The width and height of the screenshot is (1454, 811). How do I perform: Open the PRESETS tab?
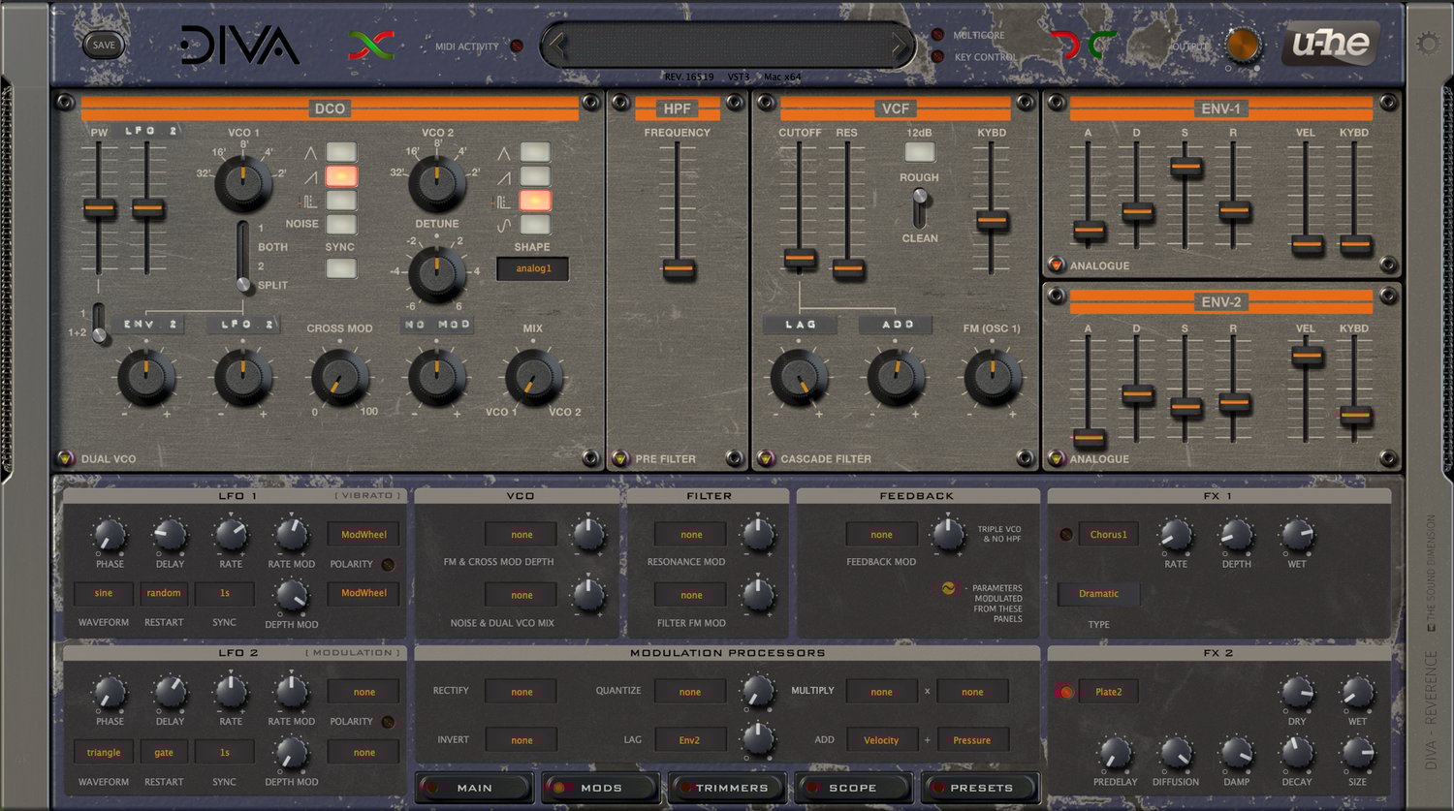(x=980, y=788)
